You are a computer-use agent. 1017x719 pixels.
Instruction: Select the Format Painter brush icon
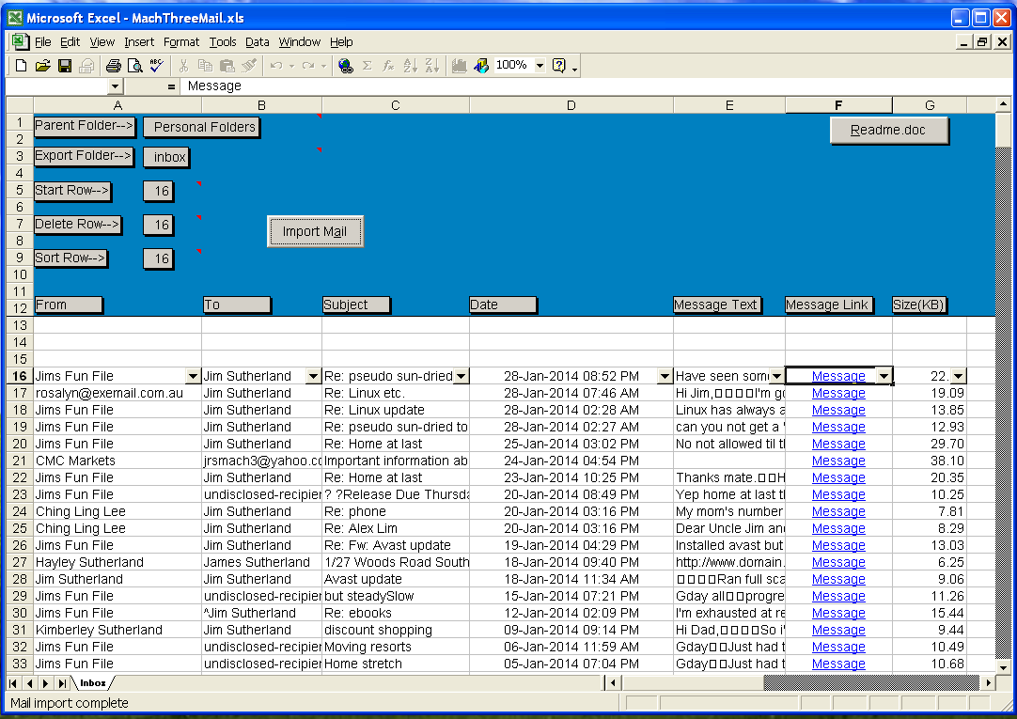[248, 66]
